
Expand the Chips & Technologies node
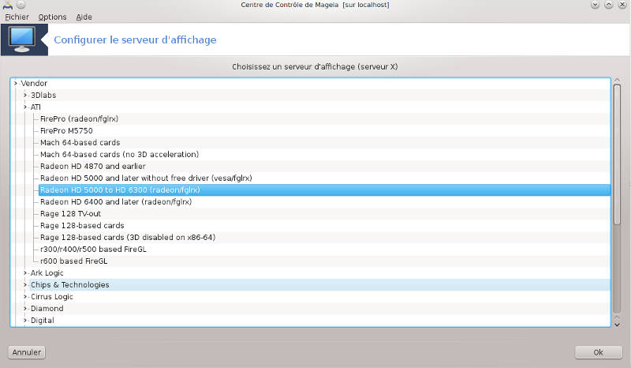tap(25, 285)
